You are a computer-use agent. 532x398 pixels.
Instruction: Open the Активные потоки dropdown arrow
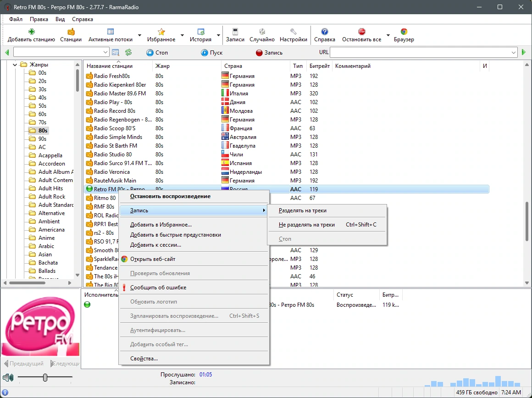tap(139, 35)
